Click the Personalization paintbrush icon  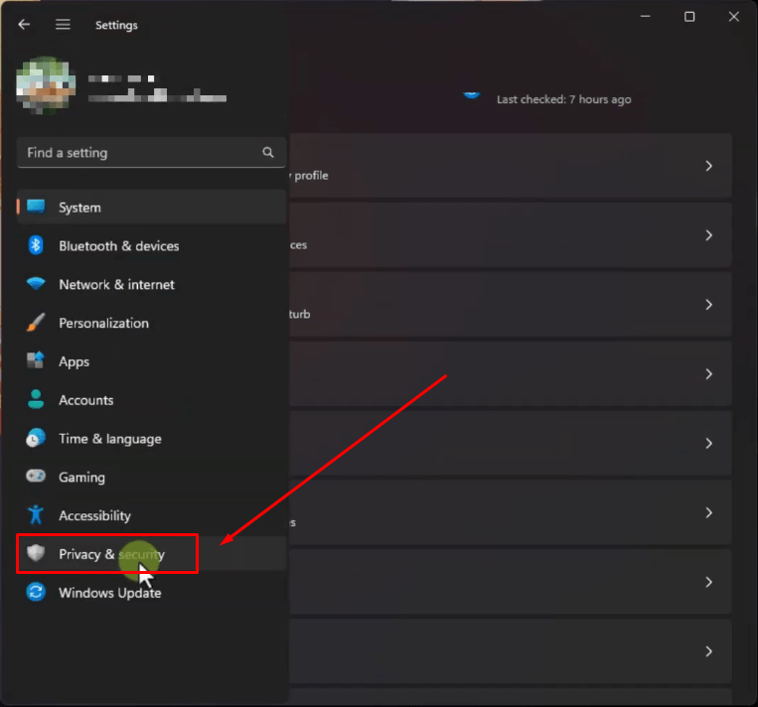point(36,323)
